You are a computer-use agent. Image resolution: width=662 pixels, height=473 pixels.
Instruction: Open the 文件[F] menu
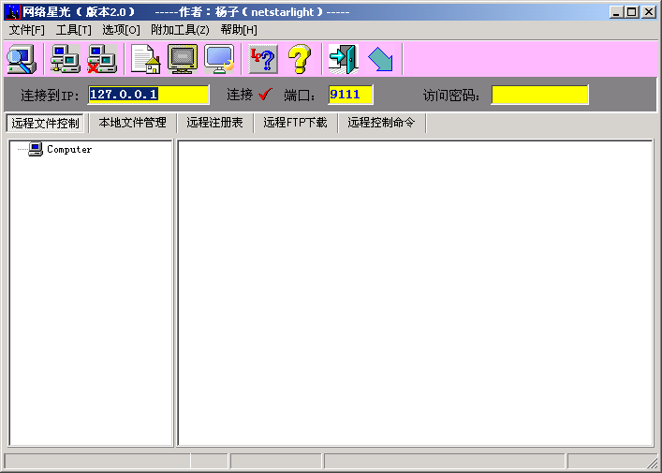click(26, 30)
